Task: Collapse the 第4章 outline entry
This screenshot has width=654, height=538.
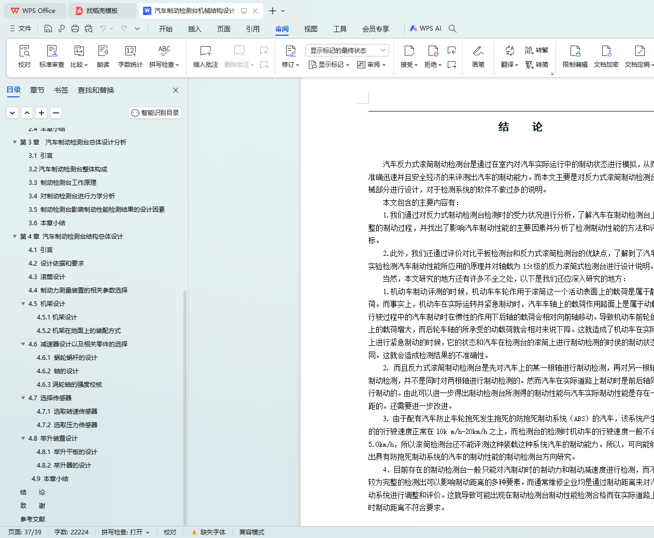Action: (15, 236)
